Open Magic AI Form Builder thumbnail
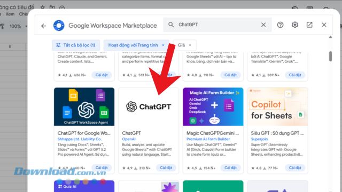 click(x=213, y=107)
